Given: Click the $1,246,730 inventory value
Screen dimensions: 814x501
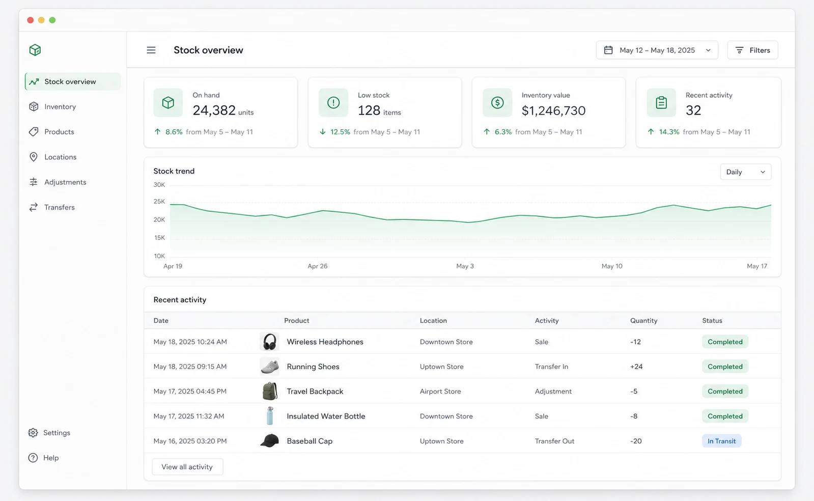Looking at the screenshot, I should click(x=553, y=110).
